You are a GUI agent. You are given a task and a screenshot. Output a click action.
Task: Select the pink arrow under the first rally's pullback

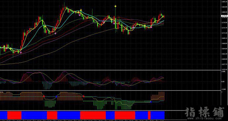pyautogui.click(x=55, y=33)
